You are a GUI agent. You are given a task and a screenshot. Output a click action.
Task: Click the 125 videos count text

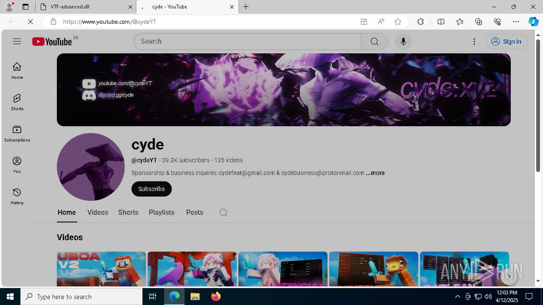[228, 160]
